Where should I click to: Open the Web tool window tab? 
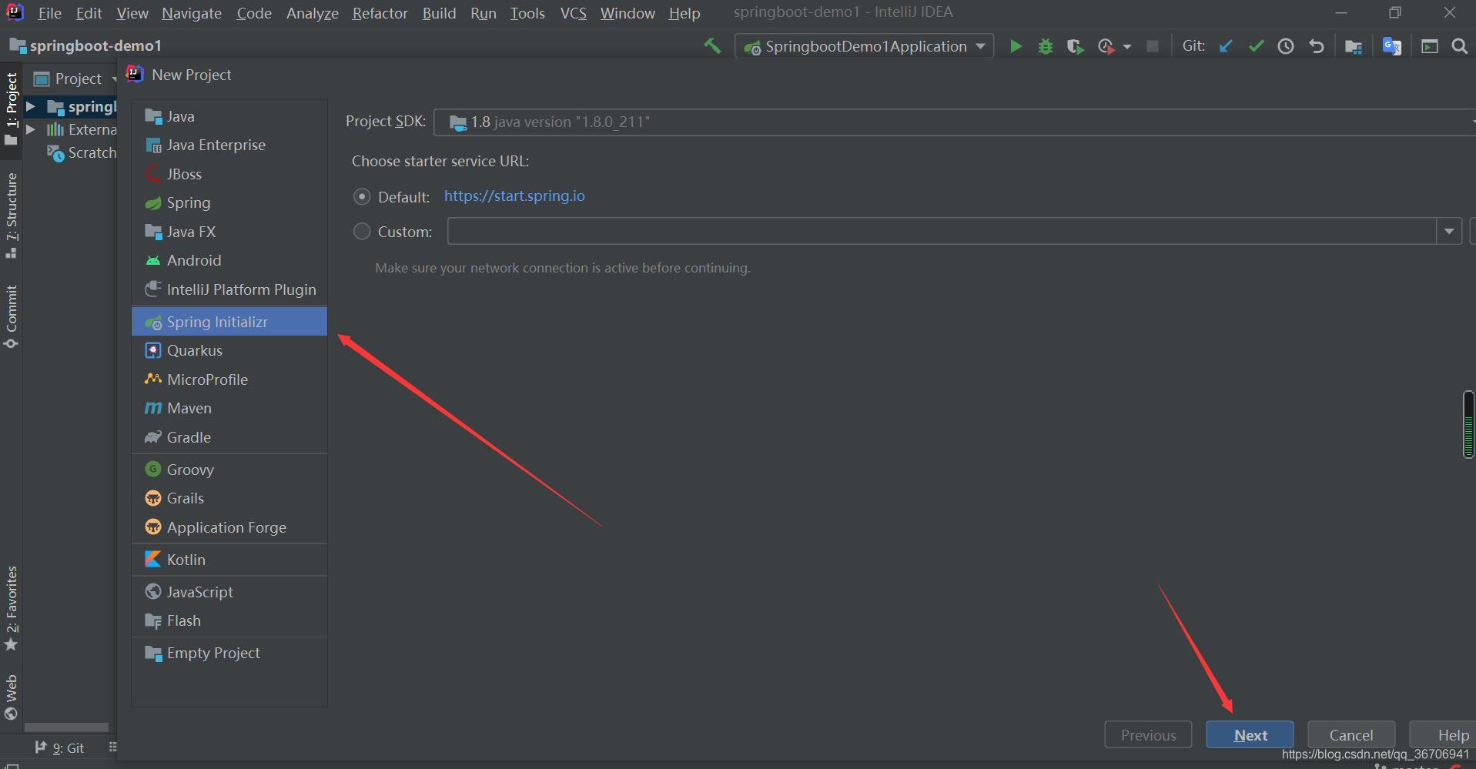click(x=12, y=697)
